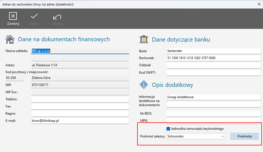Click the Nr BDO input field
The width and height of the screenshot is (263, 152).
pos(213,114)
